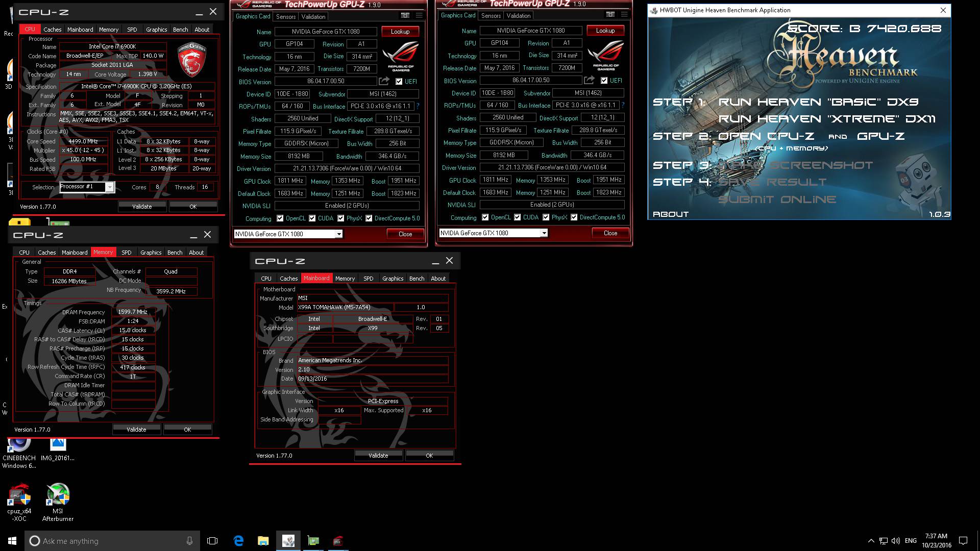The height and width of the screenshot is (551, 980).
Task: Click the microphone icon in Cortana search
Action: click(189, 541)
